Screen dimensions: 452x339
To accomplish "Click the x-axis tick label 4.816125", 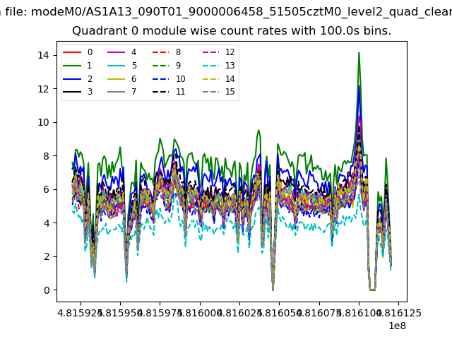I will (x=399, y=313).
